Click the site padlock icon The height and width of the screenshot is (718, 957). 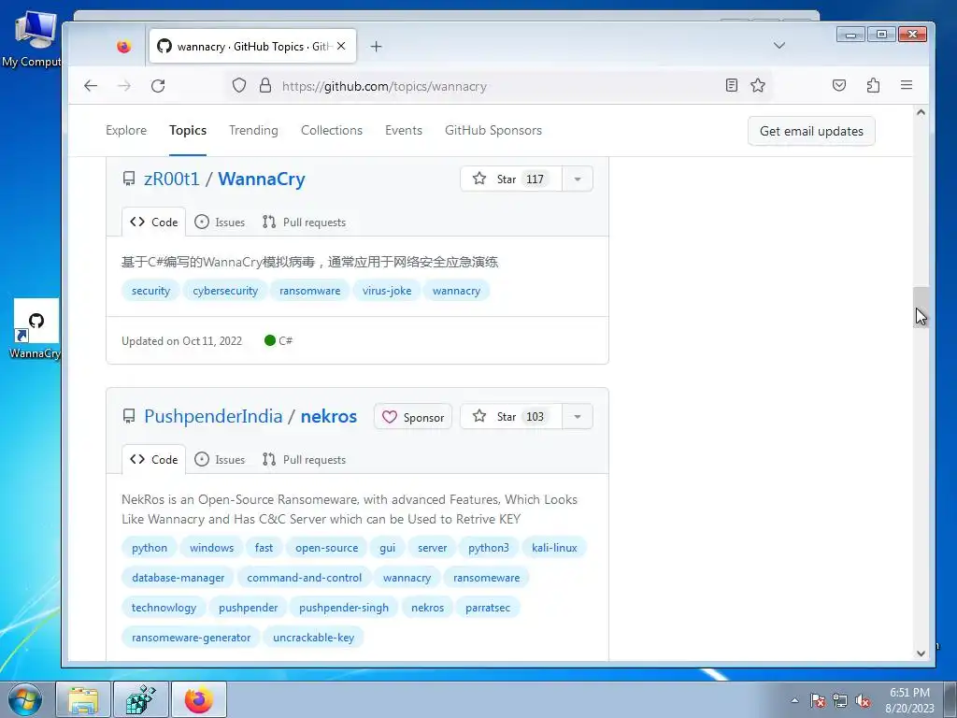(x=264, y=85)
